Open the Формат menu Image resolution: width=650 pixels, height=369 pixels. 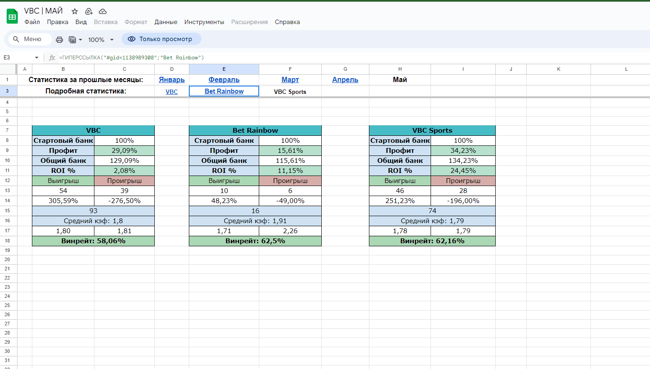click(136, 22)
